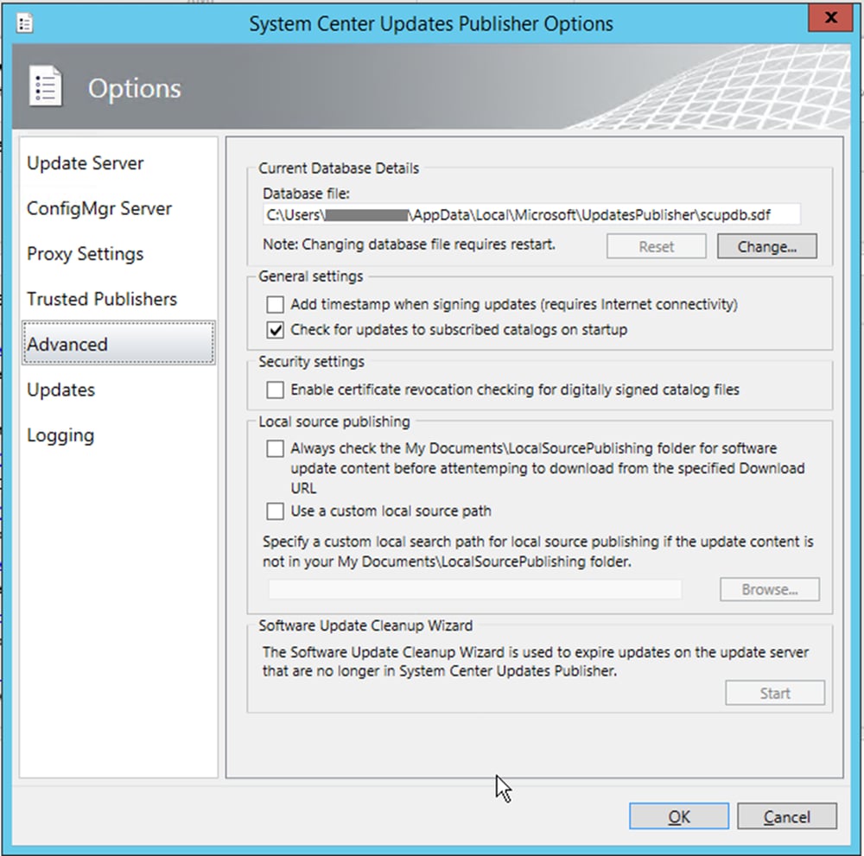Select the Advanced settings page

point(67,344)
